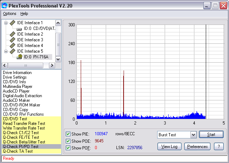
Task: Open CD/DVD Copy
Action: (x=15, y=110)
